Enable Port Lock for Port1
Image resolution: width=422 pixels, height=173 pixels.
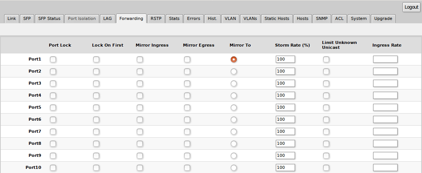coord(53,59)
